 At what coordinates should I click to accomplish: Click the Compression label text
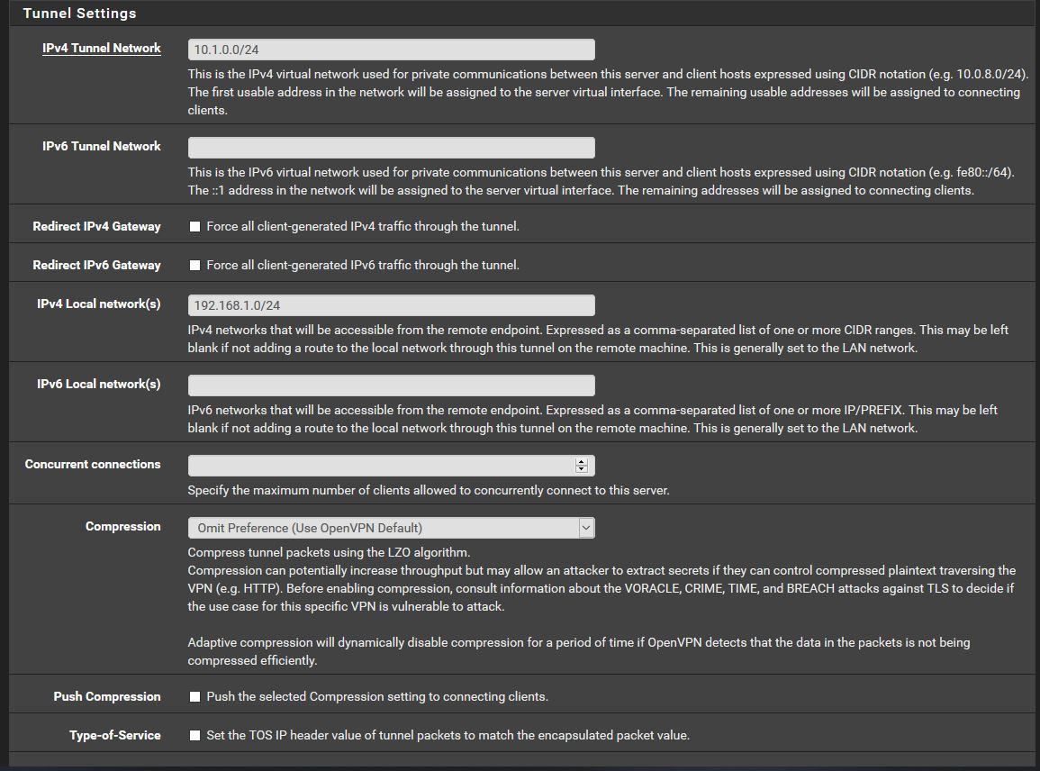[x=122, y=526]
